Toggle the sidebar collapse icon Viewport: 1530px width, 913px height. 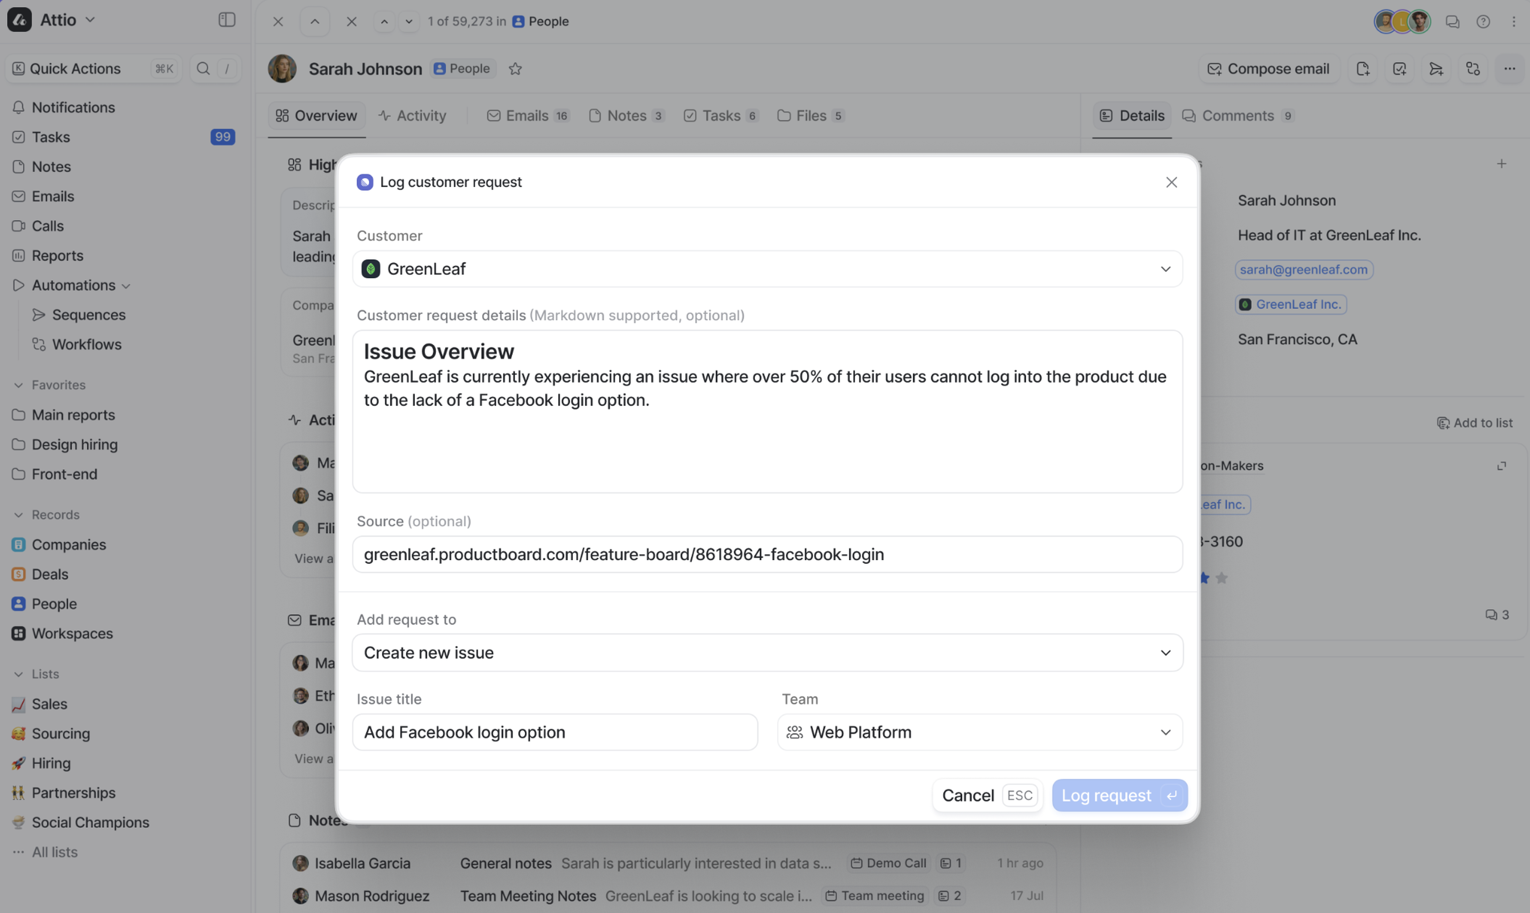[226, 20]
